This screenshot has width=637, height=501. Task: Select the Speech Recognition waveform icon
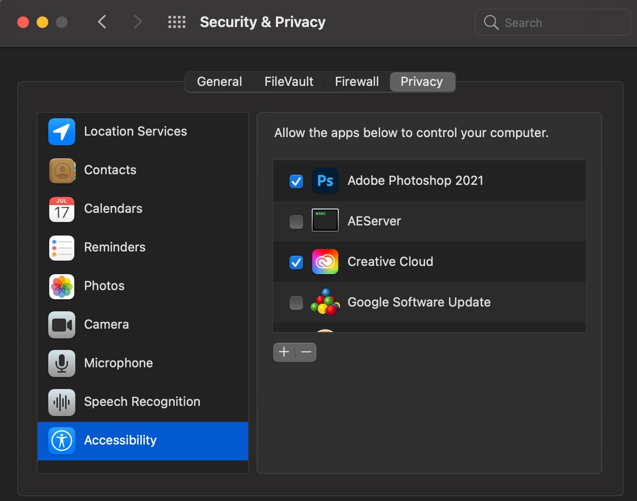[62, 402]
